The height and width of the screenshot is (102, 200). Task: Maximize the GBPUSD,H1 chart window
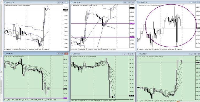point(129,2)
